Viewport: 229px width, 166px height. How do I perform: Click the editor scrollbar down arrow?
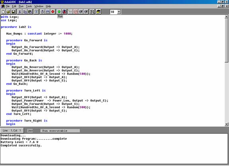click(227, 124)
